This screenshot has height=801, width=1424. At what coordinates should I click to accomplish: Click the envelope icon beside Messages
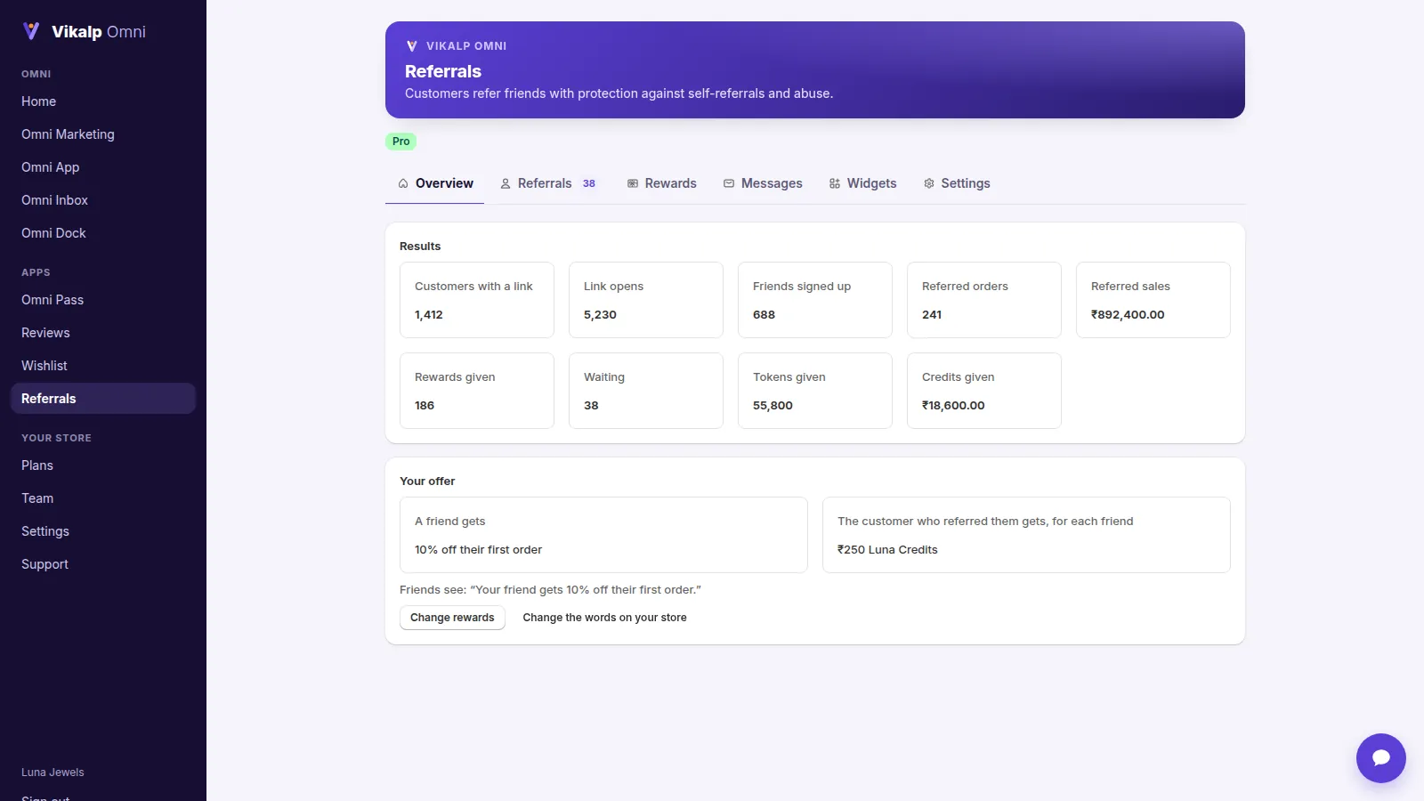tap(729, 183)
